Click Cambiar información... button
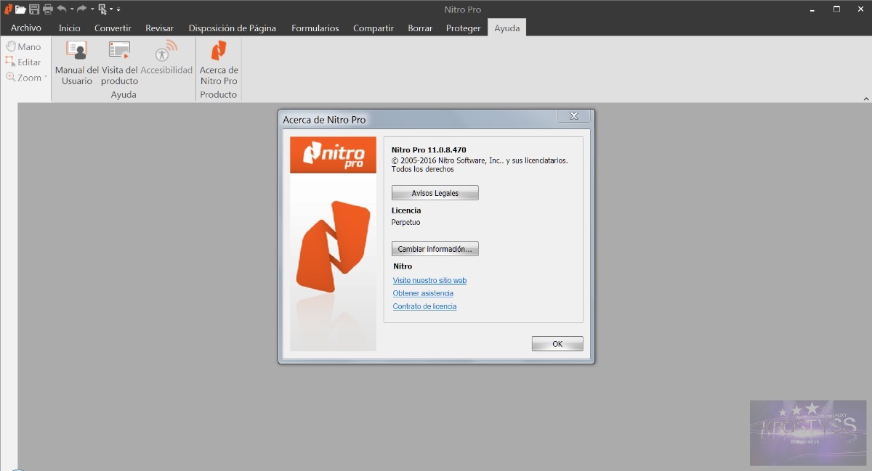This screenshot has height=471, width=872. click(435, 249)
